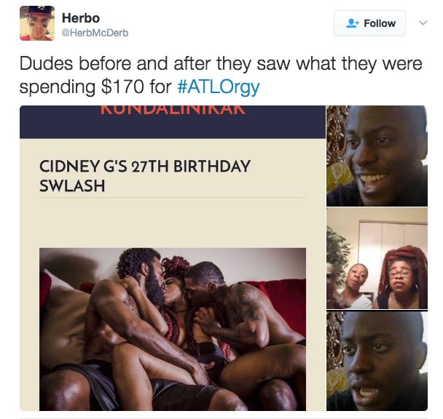Click the tweet text starting with Dudes
443x419 pixels.
[221, 75]
